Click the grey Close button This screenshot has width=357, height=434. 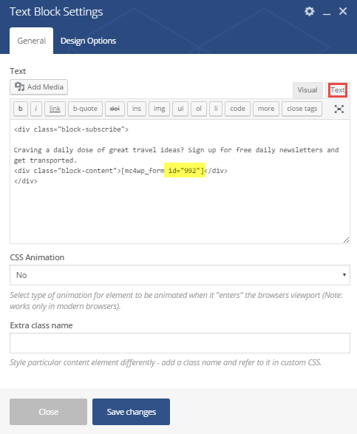(49, 412)
